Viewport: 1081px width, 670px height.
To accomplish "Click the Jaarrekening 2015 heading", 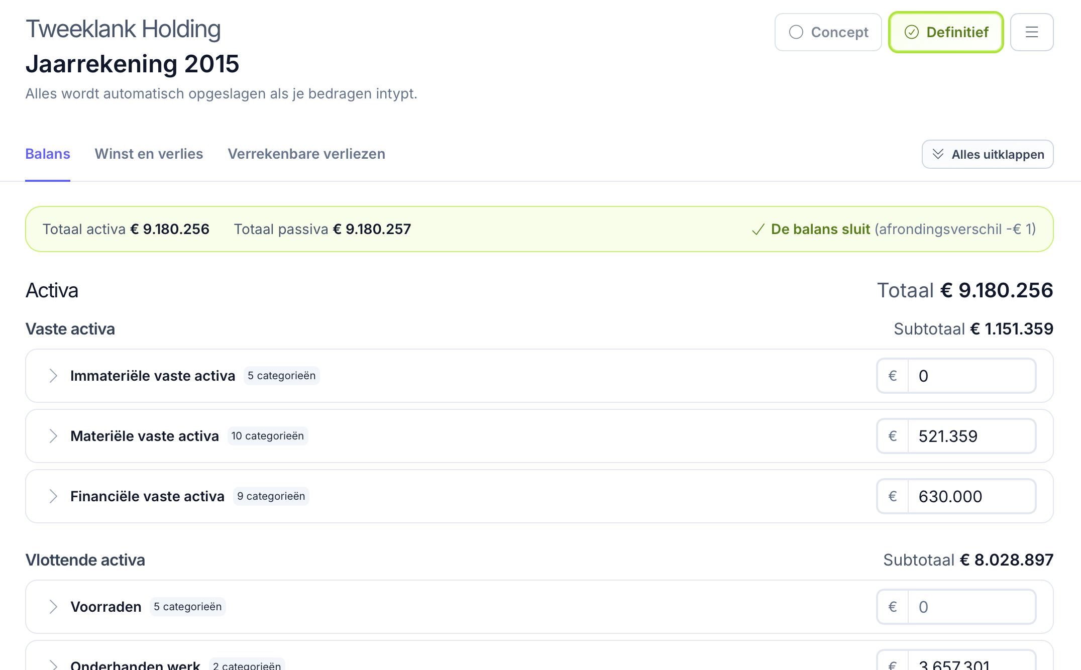I will coord(132,64).
